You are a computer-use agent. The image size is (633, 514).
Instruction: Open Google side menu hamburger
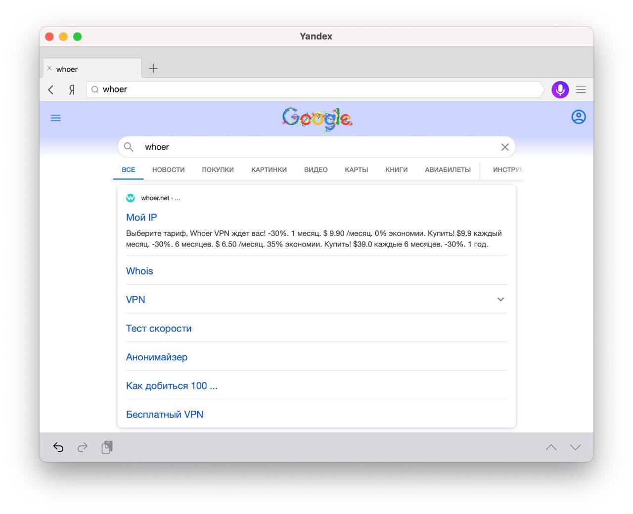[x=56, y=118]
